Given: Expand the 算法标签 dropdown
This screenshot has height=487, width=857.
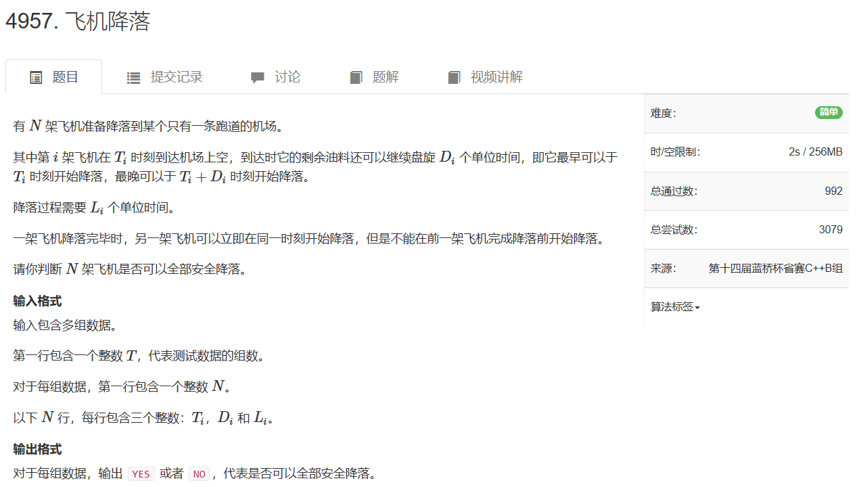Looking at the screenshot, I should [674, 306].
